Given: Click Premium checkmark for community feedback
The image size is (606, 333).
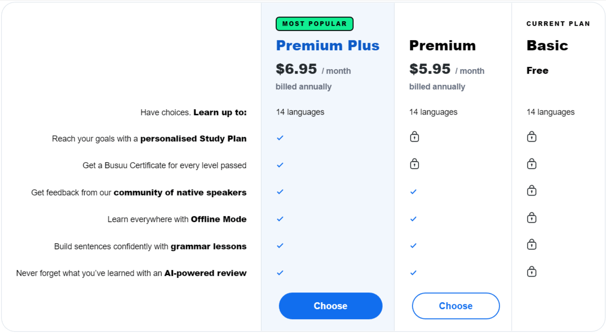Looking at the screenshot, I should [413, 192].
